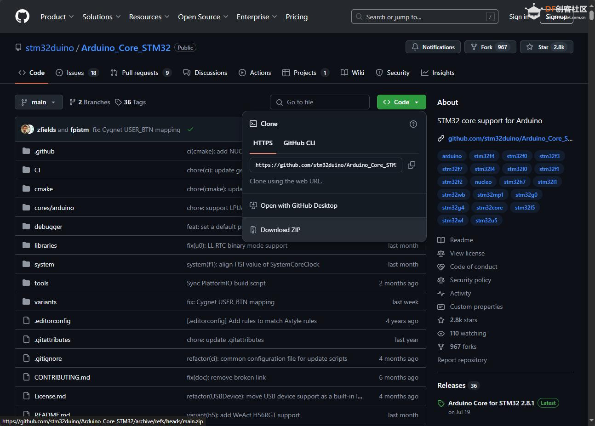Open the Security tab

[393, 73]
